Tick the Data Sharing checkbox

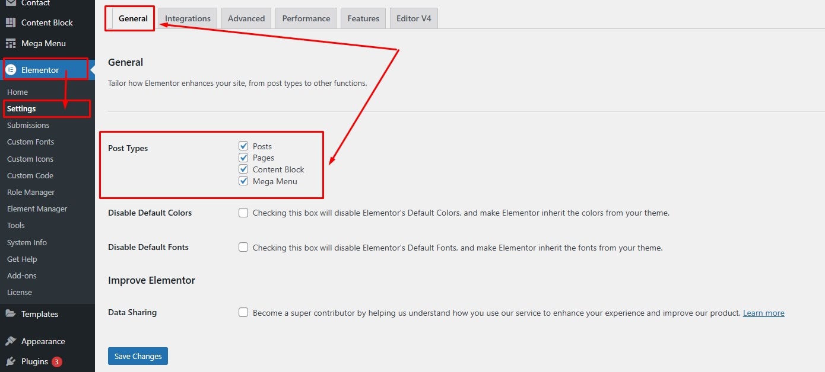click(243, 312)
